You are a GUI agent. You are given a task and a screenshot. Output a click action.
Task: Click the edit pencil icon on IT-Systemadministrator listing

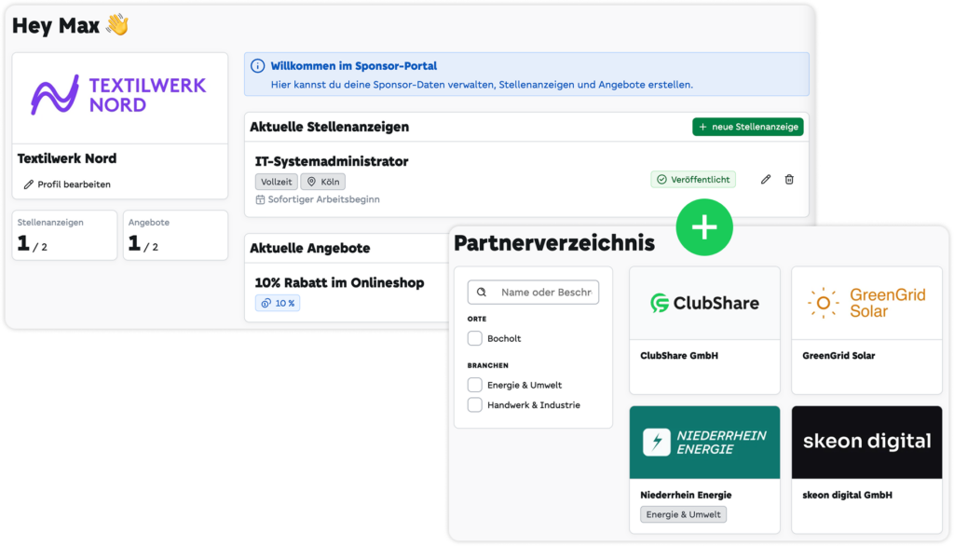765,178
